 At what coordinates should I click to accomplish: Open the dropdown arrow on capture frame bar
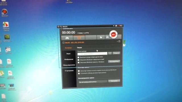[114, 26]
